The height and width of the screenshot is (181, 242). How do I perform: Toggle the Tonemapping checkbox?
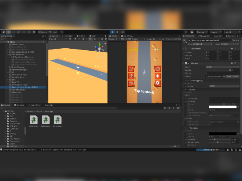188,80
